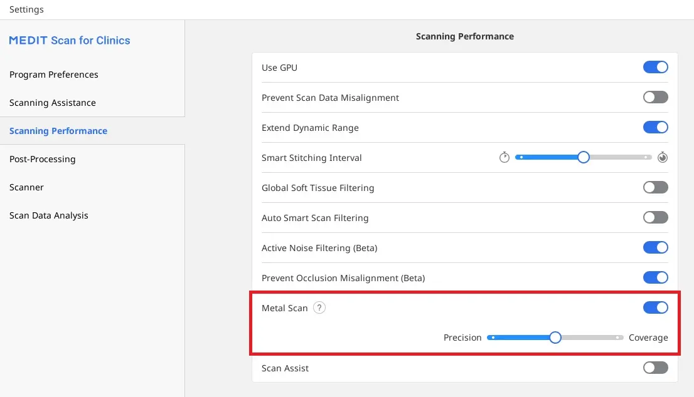Click the Smart Stitching Interval label
694x397 pixels.
pos(312,158)
